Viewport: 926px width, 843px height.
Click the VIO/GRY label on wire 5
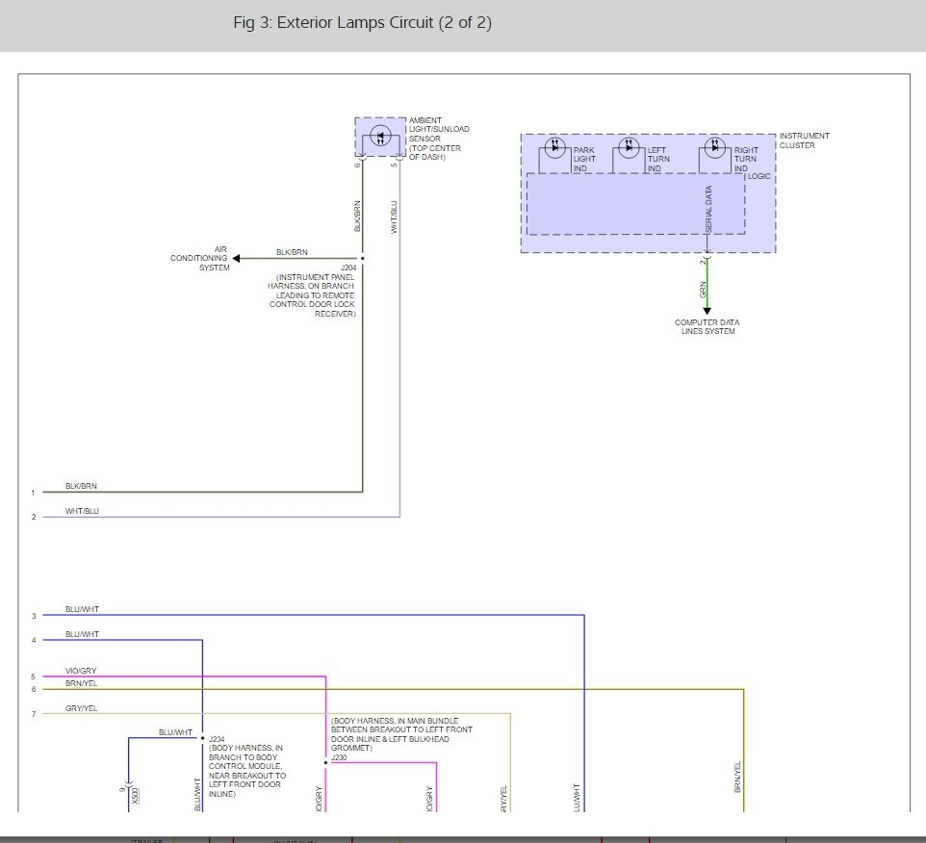(81, 670)
